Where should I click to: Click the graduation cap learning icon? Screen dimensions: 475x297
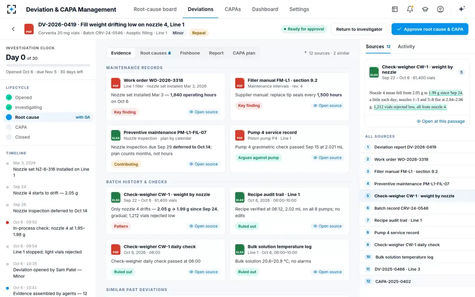(425, 9)
